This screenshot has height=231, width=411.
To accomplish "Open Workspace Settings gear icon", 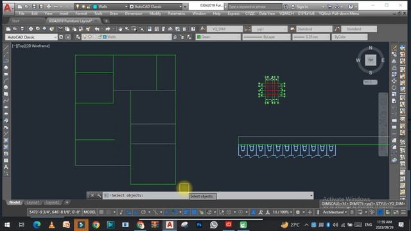I will 61,37.
